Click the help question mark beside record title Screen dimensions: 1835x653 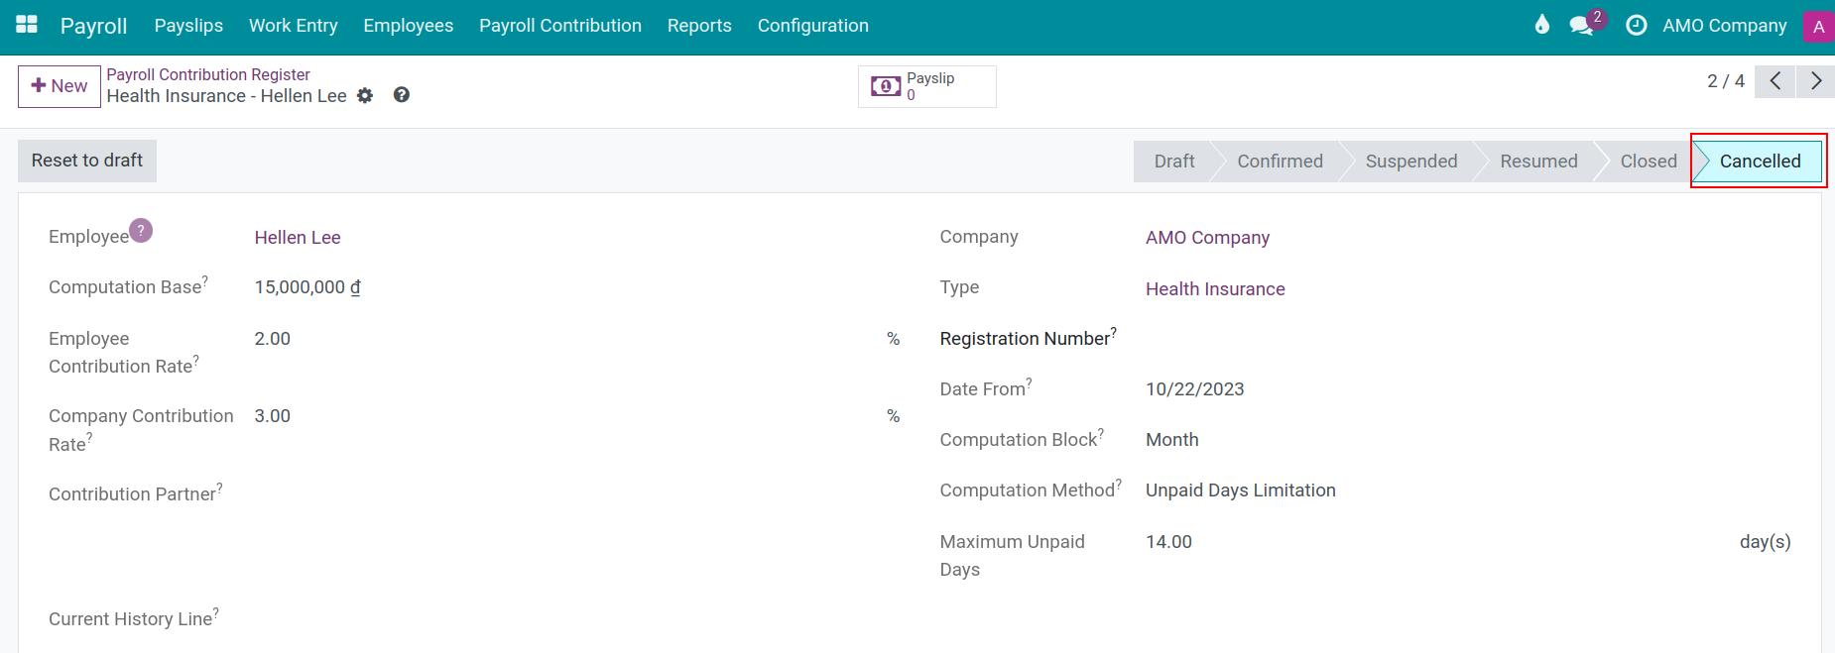[402, 95]
